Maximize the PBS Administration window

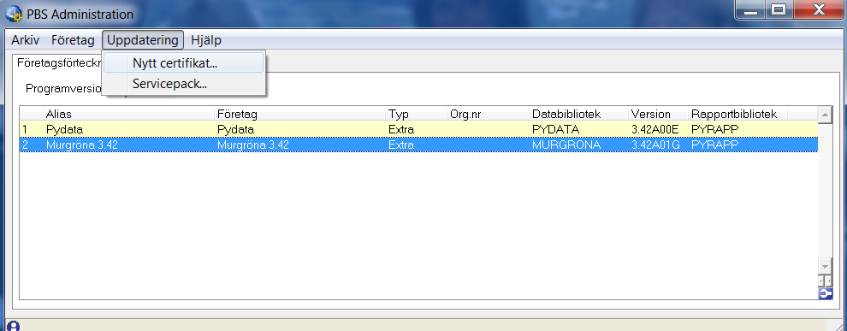(779, 9)
